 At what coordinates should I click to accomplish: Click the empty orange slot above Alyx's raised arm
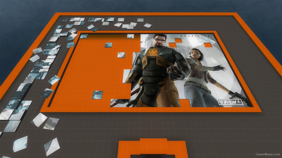click(207, 45)
